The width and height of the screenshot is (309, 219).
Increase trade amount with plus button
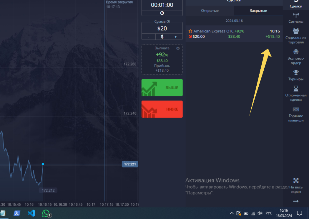(176, 37)
